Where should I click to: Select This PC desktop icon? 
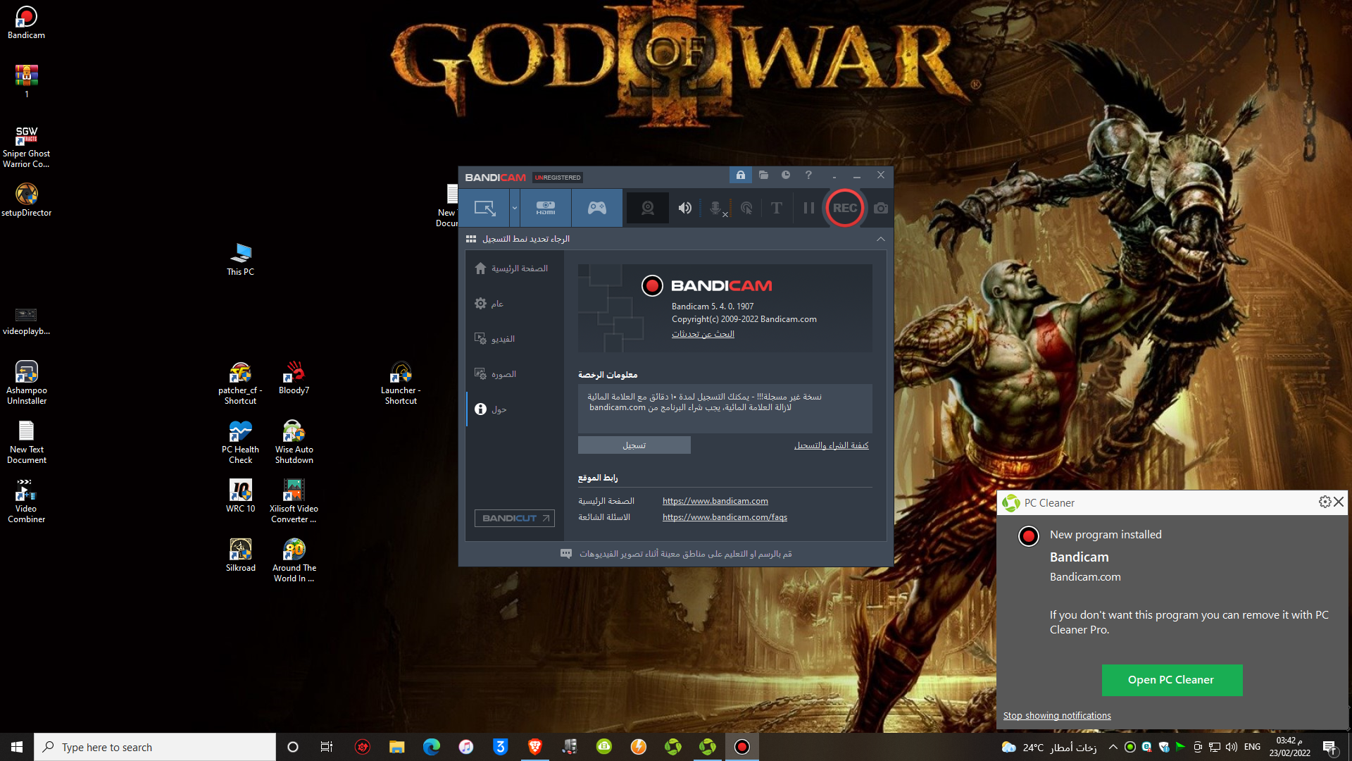240,259
